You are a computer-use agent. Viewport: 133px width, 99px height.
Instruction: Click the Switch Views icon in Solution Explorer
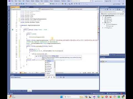pos(108,10)
